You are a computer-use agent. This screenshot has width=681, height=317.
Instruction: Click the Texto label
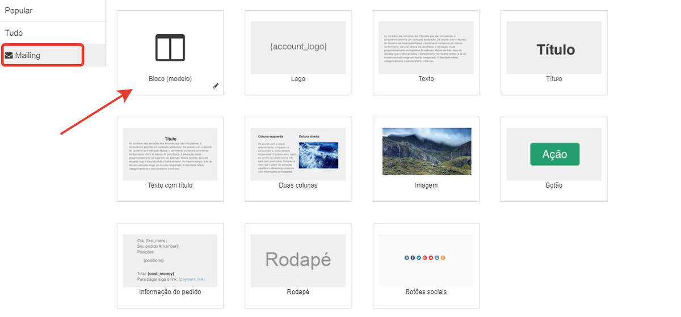click(426, 79)
